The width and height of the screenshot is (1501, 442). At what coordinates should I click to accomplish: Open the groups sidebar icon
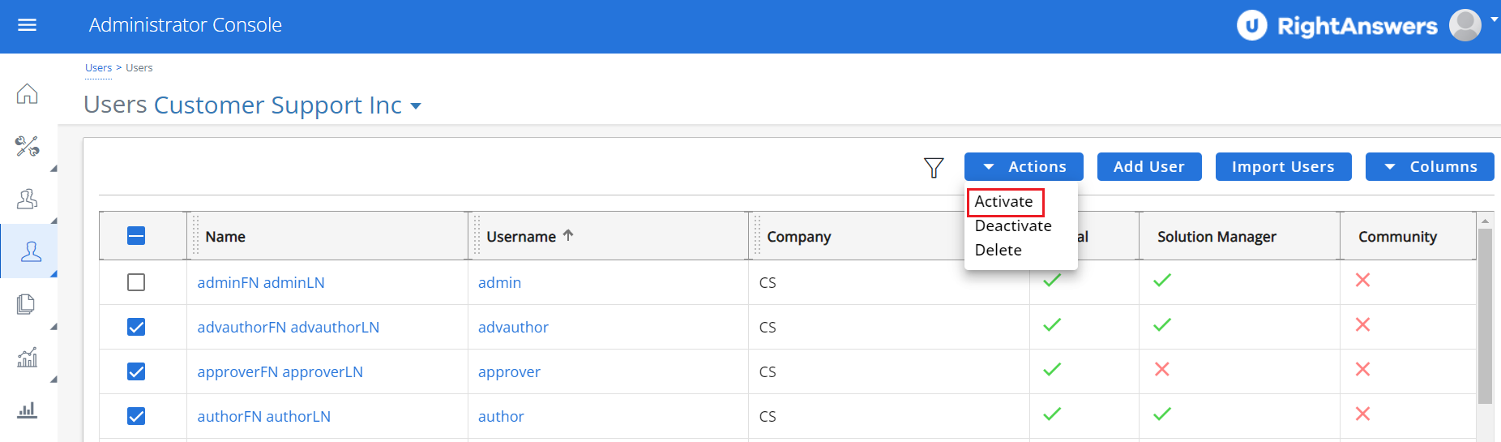28,200
